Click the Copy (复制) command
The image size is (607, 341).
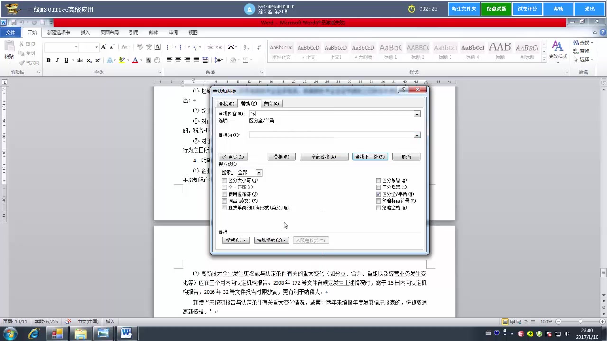coord(27,54)
